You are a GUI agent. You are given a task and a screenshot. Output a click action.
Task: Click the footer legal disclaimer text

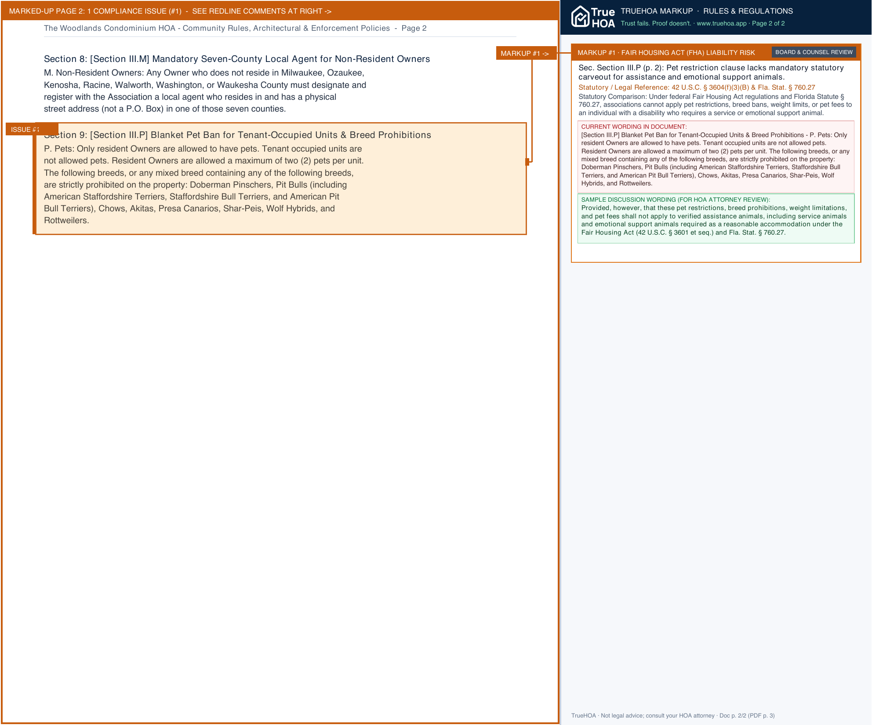click(x=673, y=715)
